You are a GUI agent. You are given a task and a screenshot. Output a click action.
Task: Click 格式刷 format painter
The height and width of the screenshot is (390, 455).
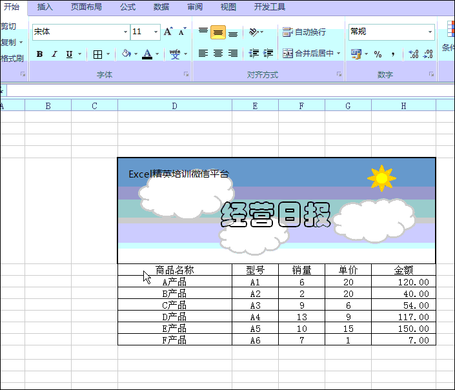coord(12,58)
